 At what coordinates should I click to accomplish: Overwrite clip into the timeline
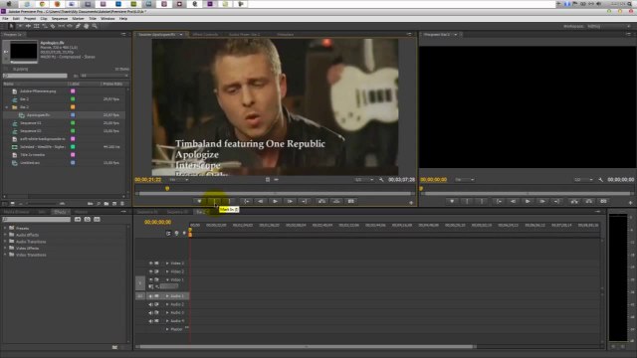pyautogui.click(x=336, y=201)
